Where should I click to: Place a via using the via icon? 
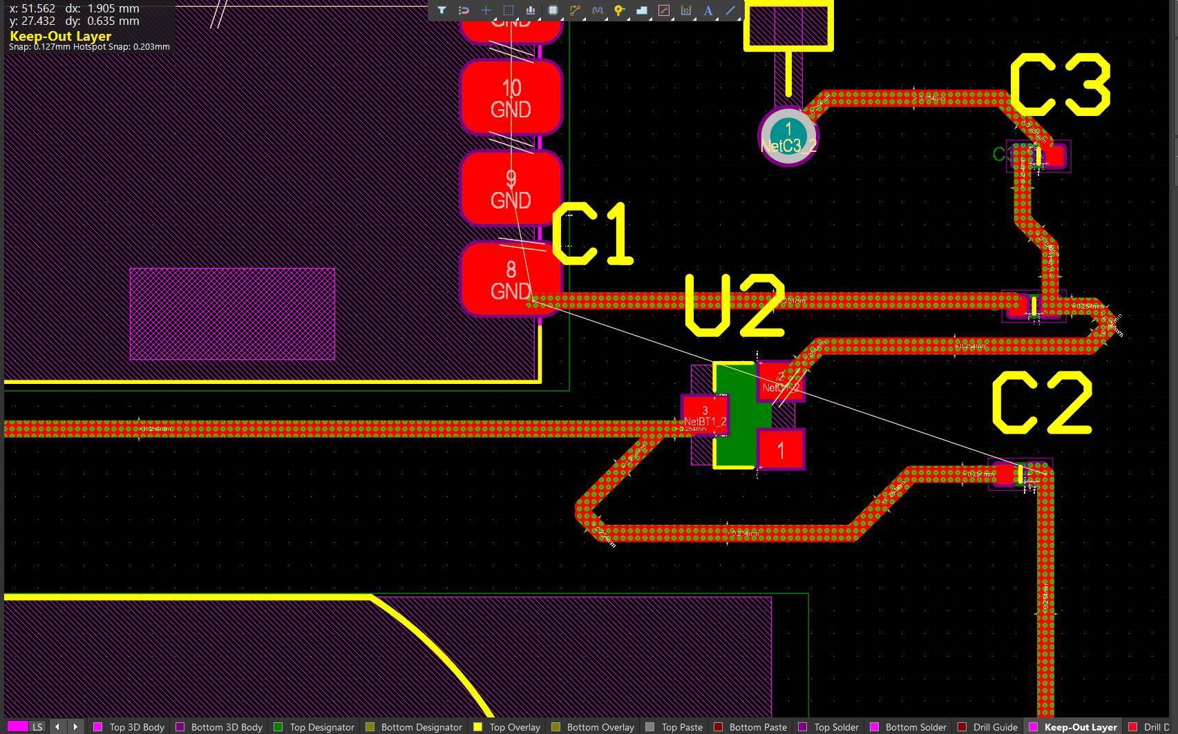coord(619,10)
